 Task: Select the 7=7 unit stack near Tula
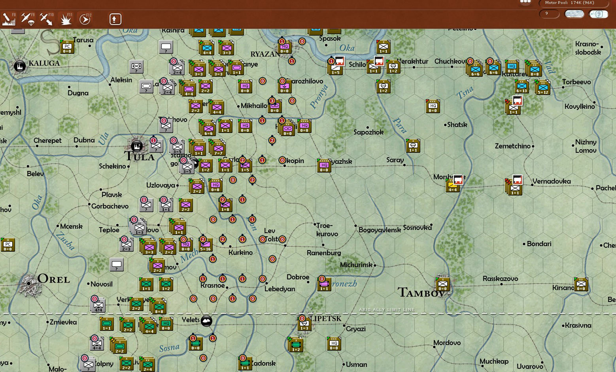(217, 147)
